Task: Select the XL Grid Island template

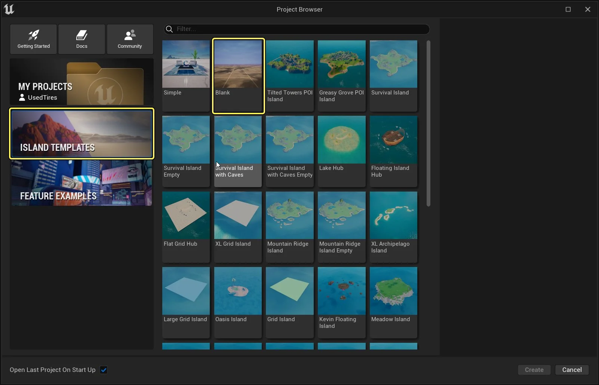Action: click(x=238, y=227)
